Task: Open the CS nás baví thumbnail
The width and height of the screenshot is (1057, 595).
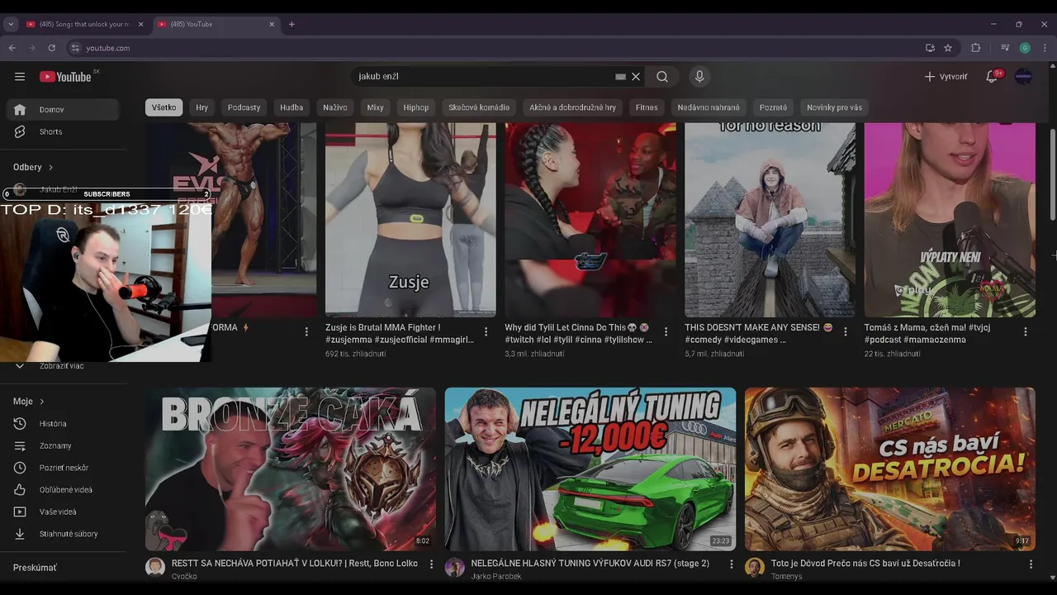Action: click(890, 469)
